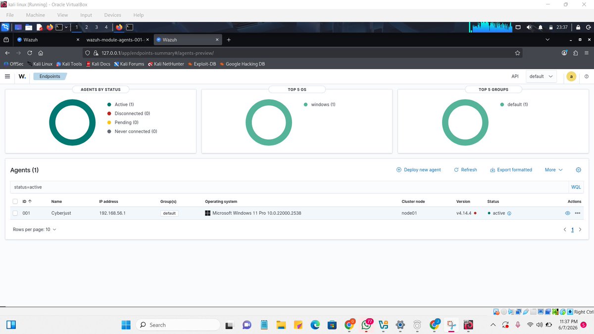
Task: Launch Firefox from the Kali panel launcher
Action: click(49, 27)
